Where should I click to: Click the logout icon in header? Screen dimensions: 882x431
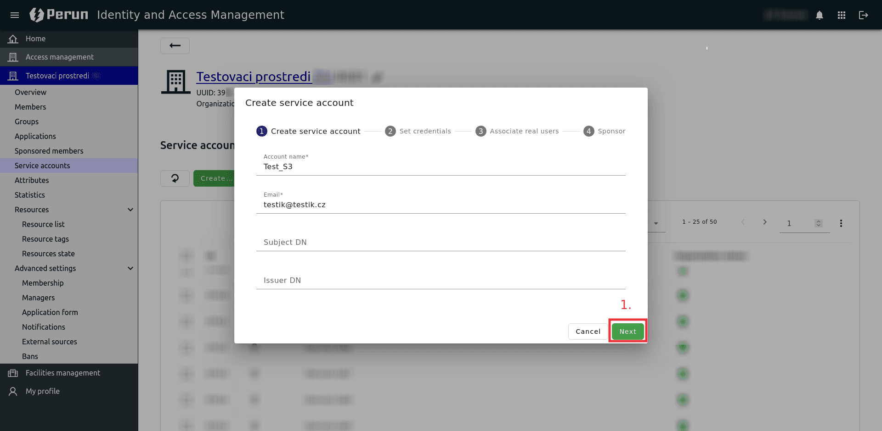[864, 15]
